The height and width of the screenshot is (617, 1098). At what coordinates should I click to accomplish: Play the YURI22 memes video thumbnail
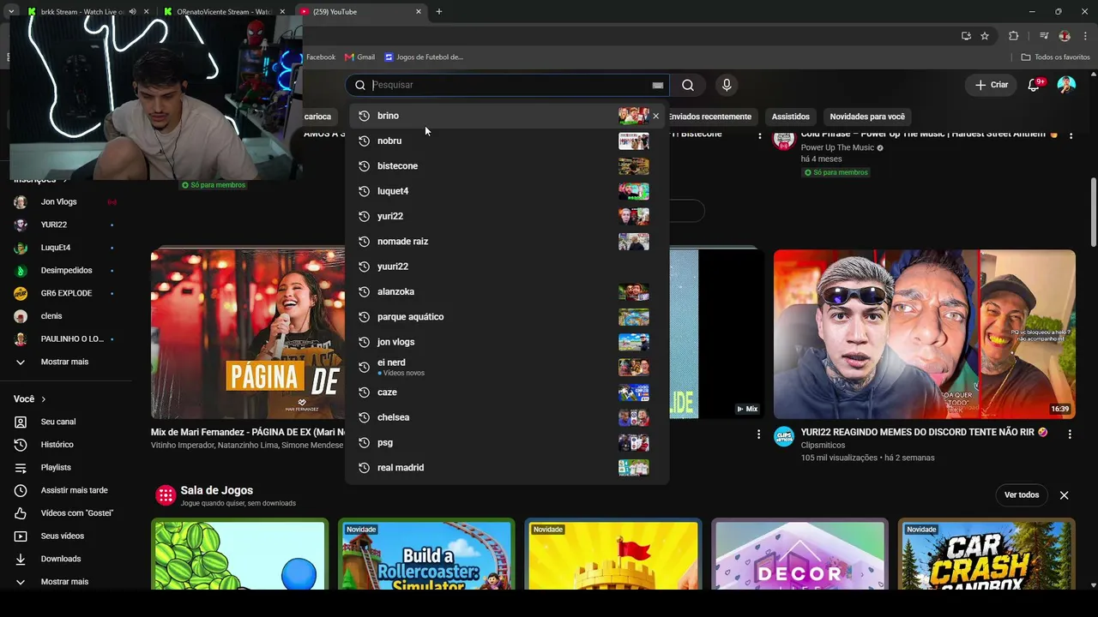(925, 334)
